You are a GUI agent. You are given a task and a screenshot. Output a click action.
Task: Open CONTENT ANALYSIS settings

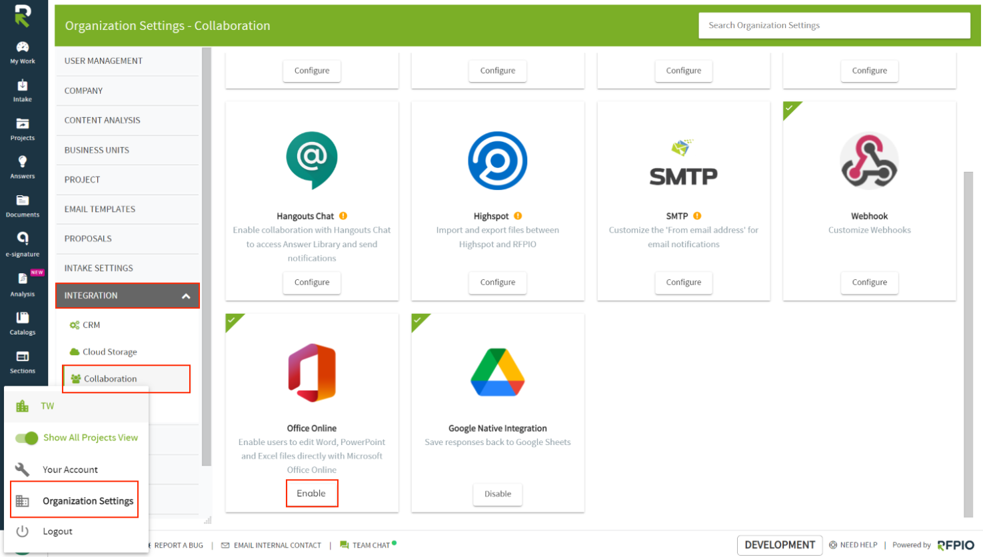pyautogui.click(x=127, y=120)
